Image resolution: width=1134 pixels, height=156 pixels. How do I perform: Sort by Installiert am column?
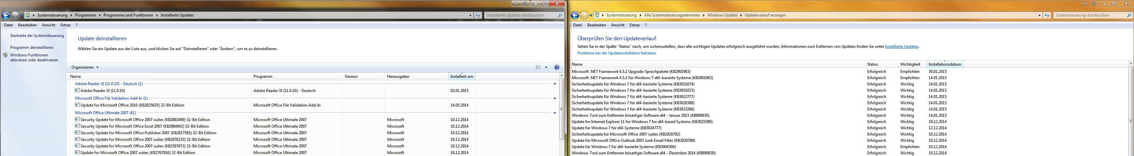(x=461, y=77)
